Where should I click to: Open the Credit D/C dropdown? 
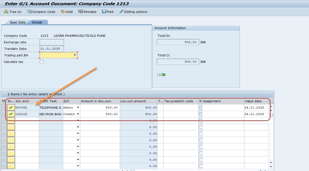point(78,114)
